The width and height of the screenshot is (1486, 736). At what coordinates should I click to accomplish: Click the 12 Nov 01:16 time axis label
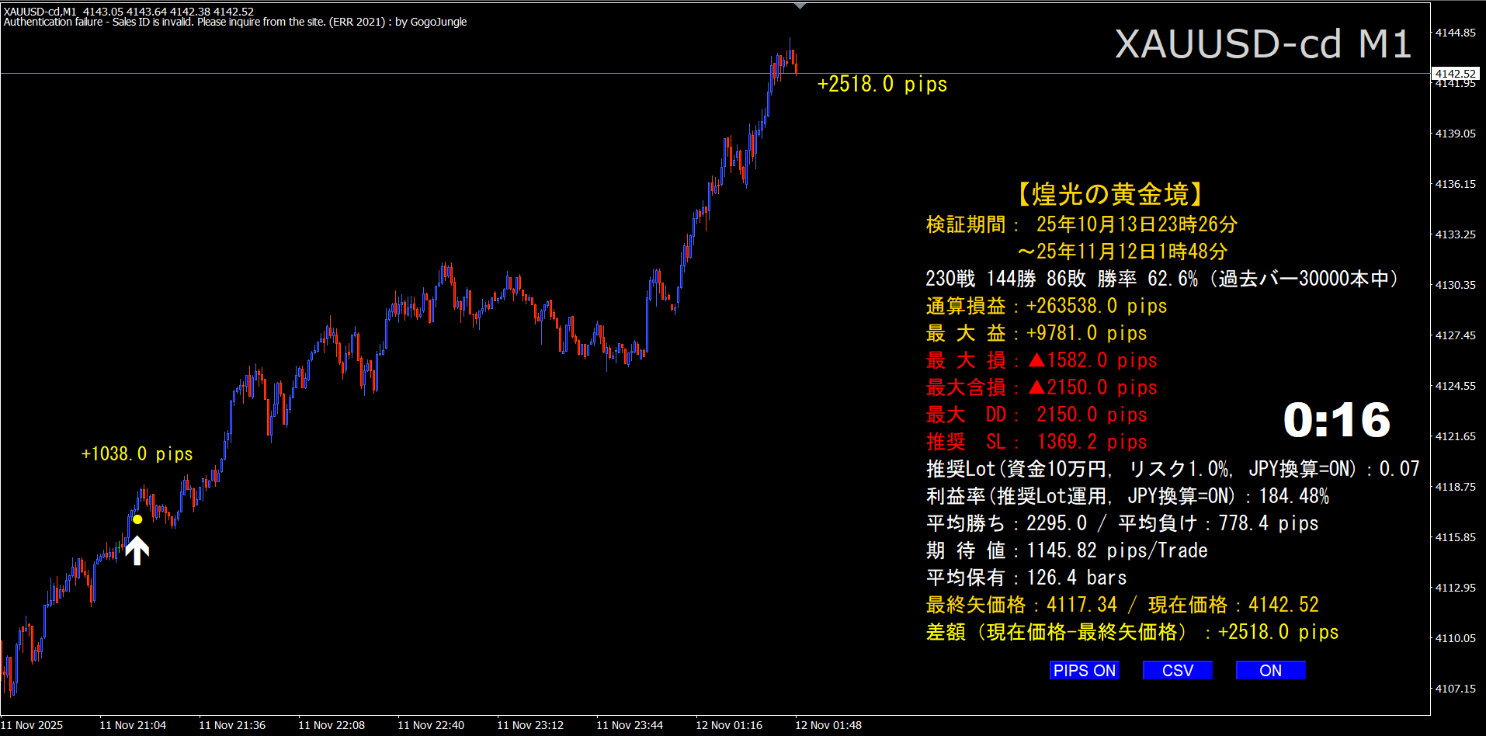click(x=729, y=725)
